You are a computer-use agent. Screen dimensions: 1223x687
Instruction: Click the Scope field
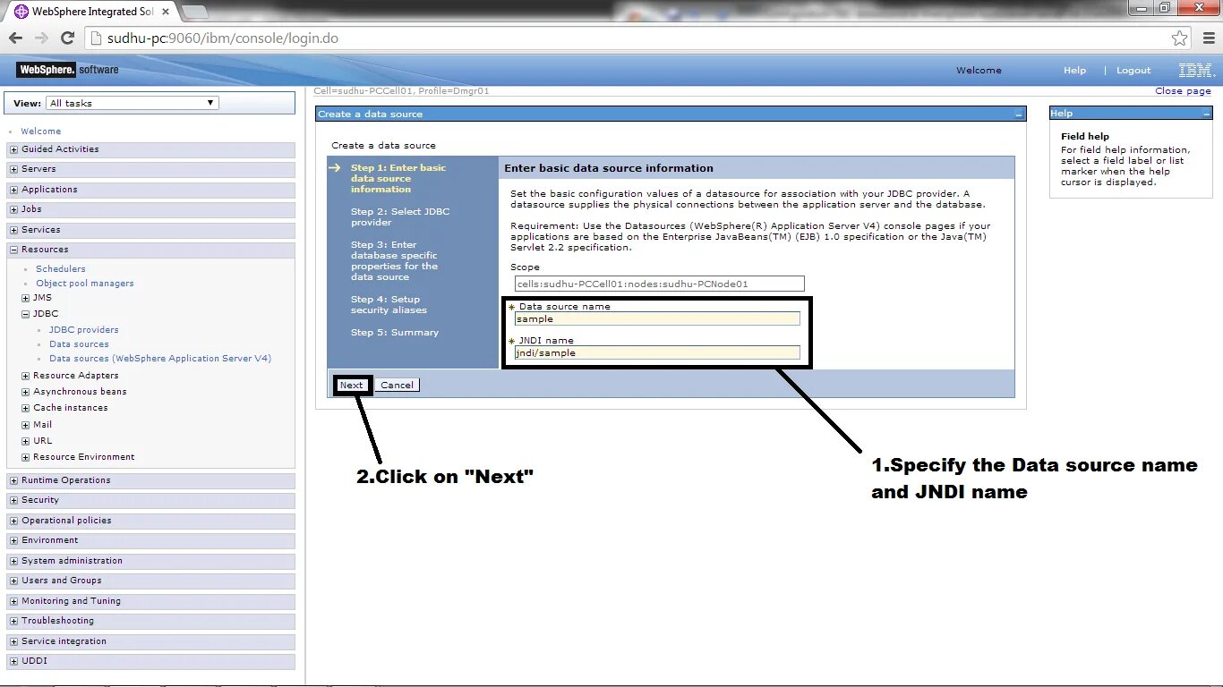coord(659,284)
